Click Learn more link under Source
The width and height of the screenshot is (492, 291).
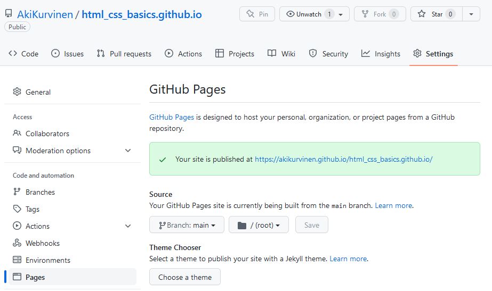click(393, 205)
